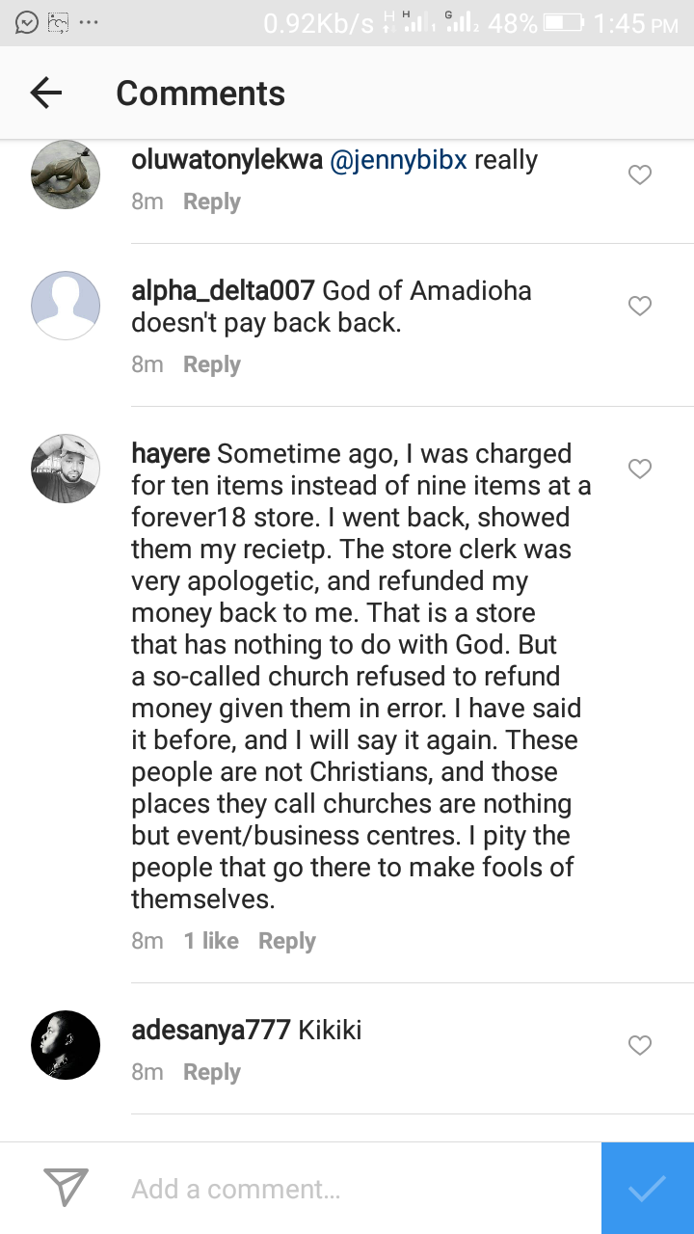Image resolution: width=694 pixels, height=1234 pixels.
Task: Reply to adesanya777's Kikiki comment
Action: tap(211, 1072)
